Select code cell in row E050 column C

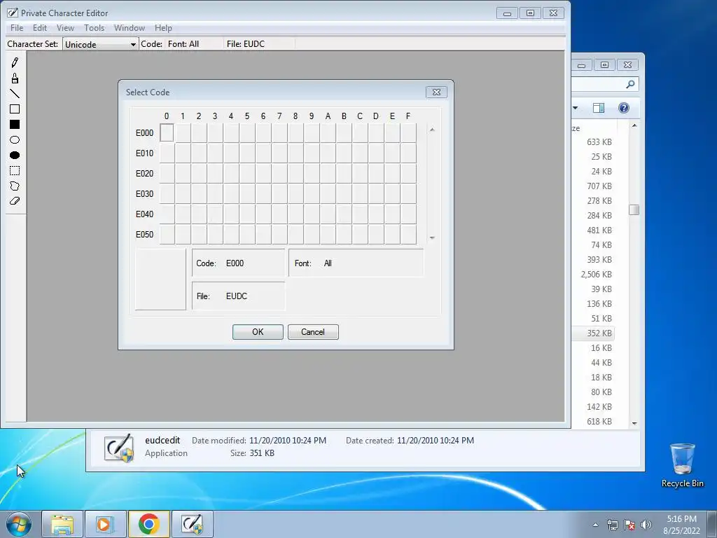[x=360, y=234]
